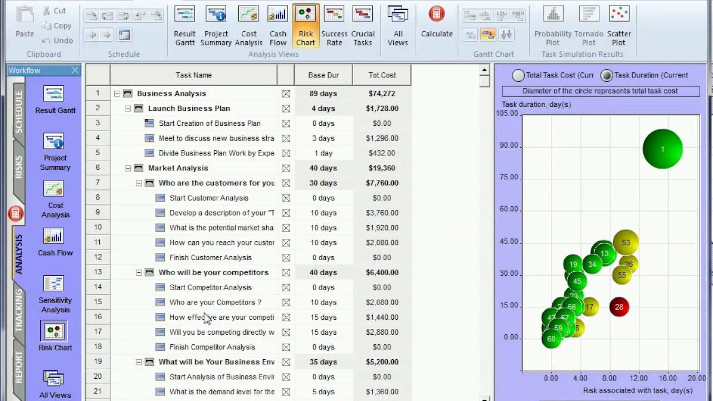The width and height of the screenshot is (713, 401).
Task: Open the Cash Flow ribbon view
Action: (277, 26)
